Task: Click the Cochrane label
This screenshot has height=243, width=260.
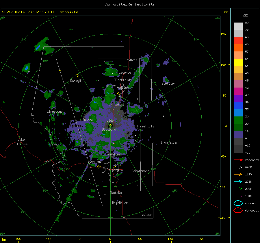Action: pyautogui.click(x=94, y=162)
